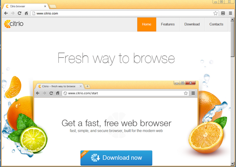Open a new tab
The image size is (236, 167).
pyautogui.click(x=53, y=6)
